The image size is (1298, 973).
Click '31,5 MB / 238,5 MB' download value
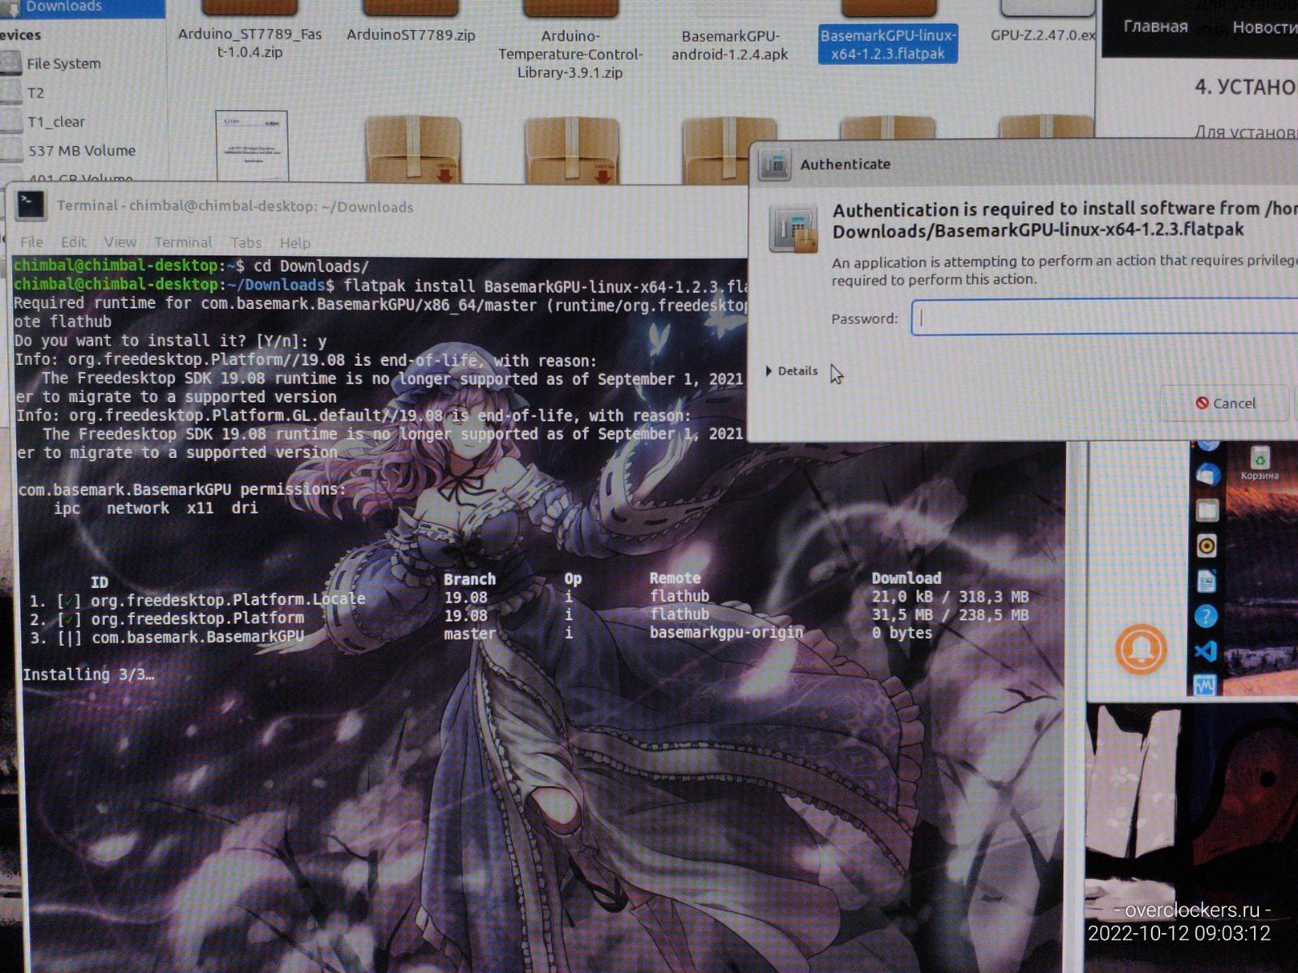pyautogui.click(x=950, y=615)
